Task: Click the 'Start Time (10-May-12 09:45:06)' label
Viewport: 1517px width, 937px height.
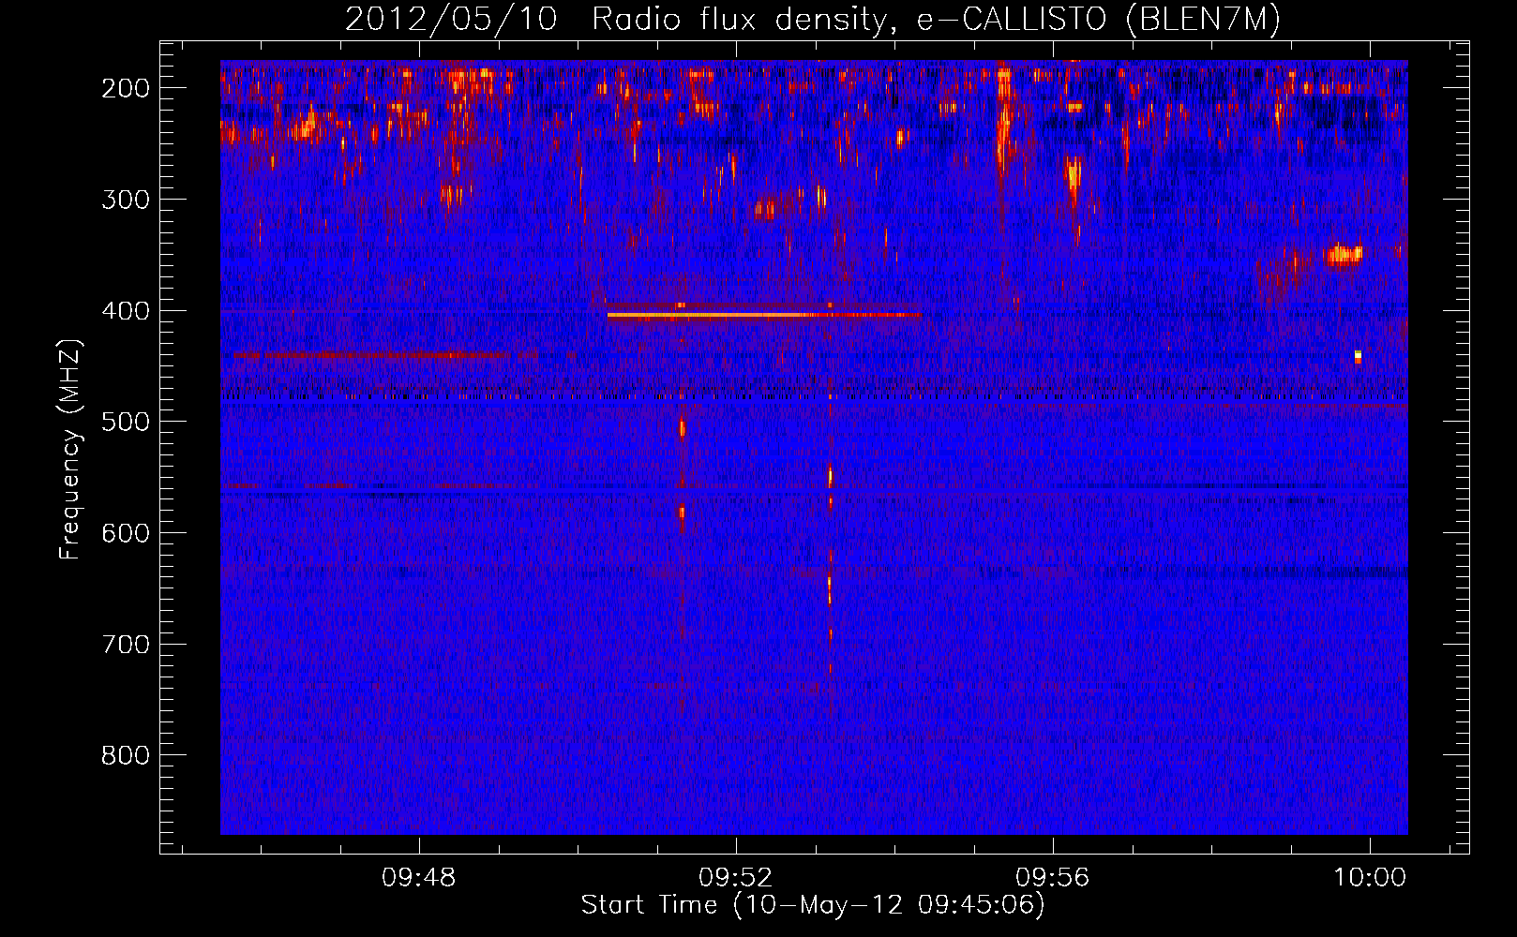Action: click(x=813, y=905)
